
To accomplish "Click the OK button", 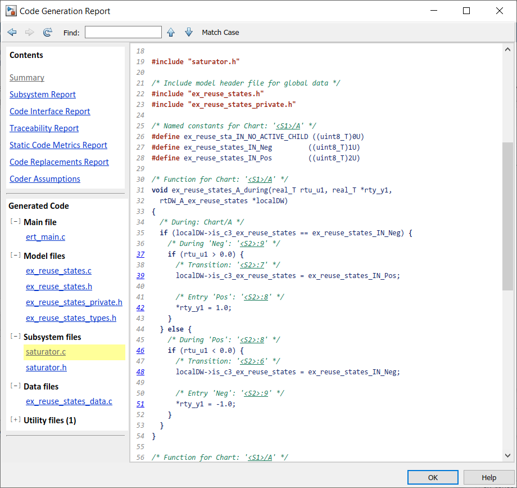I will (x=433, y=477).
